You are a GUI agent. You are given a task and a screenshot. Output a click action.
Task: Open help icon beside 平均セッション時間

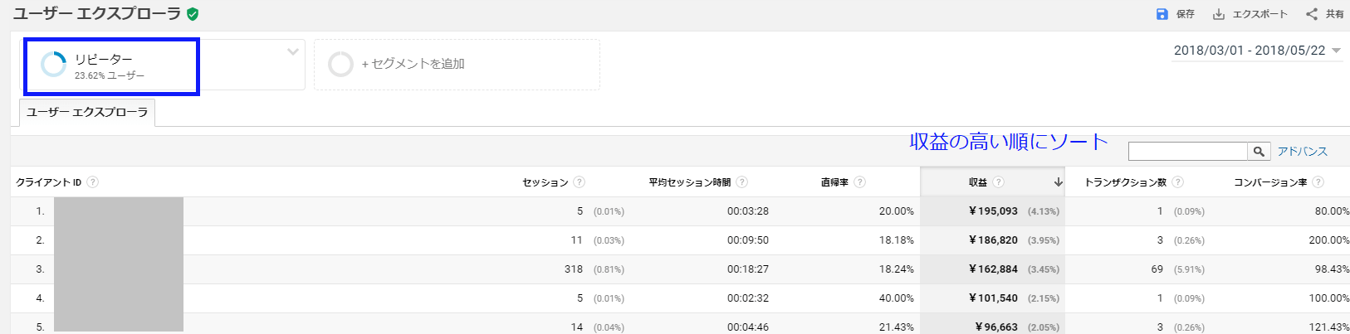pos(742,182)
